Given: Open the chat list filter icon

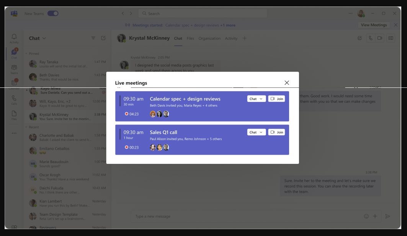Looking at the screenshot, I should [93, 38].
